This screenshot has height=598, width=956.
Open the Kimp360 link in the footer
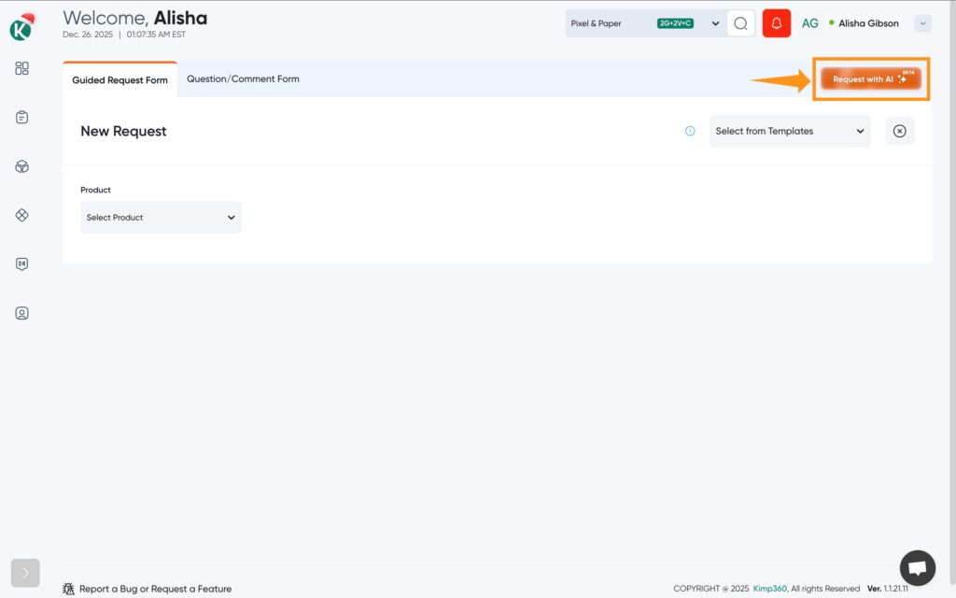(769, 588)
